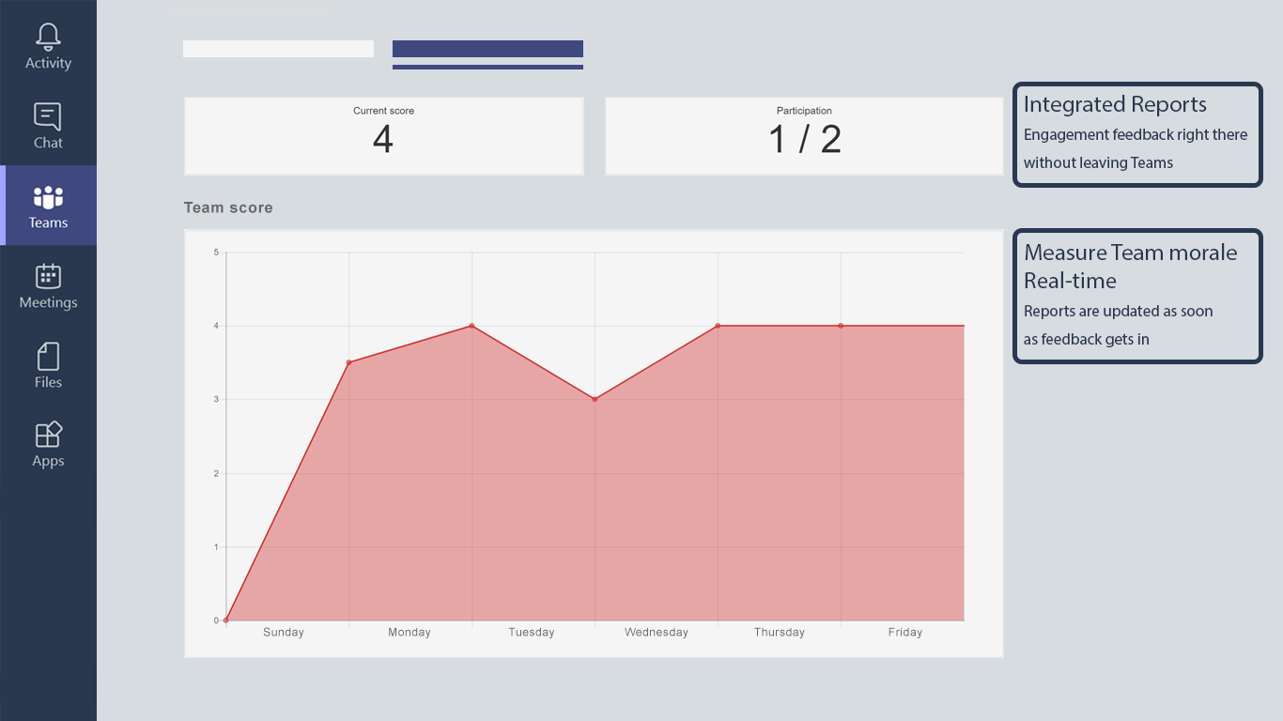Screen dimensions: 1283x721
Task: Open the Activity bell in the sidebar
Action: (48, 47)
